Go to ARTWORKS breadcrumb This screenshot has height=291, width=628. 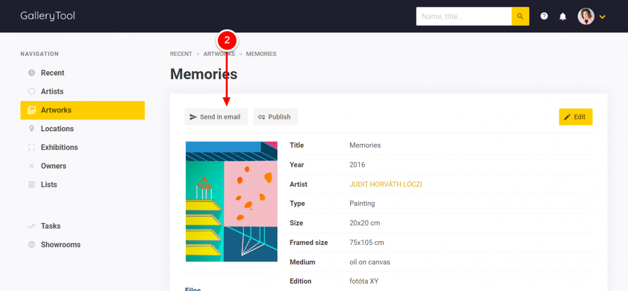[219, 54]
